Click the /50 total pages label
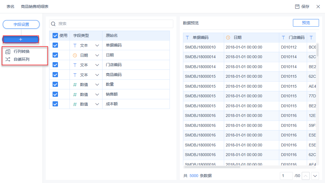This screenshot has width=325, height=183. tap(297, 176)
